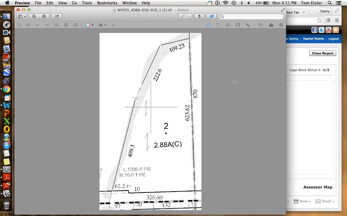Image resolution: width=347 pixels, height=216 pixels.
Task: Expand the line style dropdown
Action: (102, 25)
